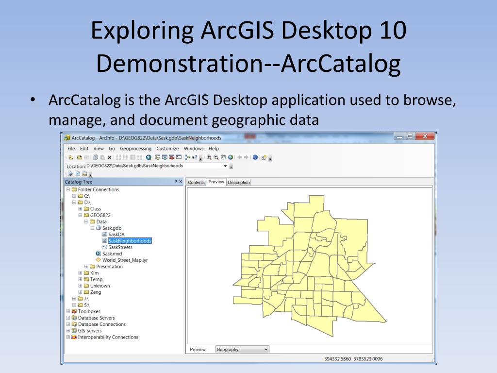
Task: Click the Paste toolbar icon
Action: point(103,157)
